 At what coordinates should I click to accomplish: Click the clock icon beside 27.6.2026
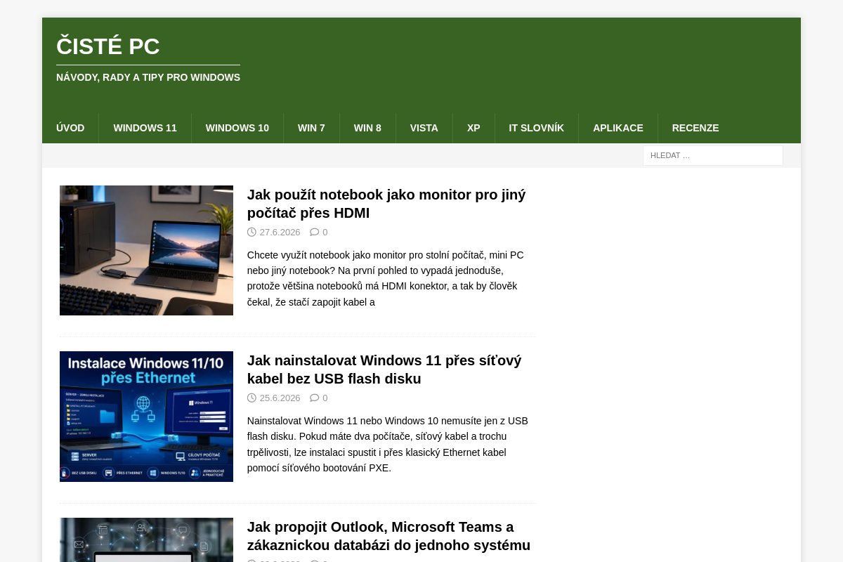(251, 232)
